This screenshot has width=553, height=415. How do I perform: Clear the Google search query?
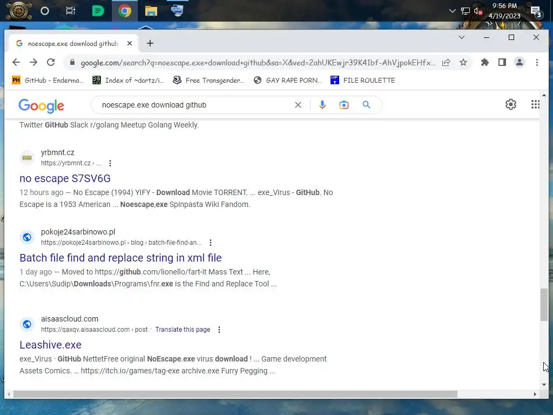(x=298, y=105)
